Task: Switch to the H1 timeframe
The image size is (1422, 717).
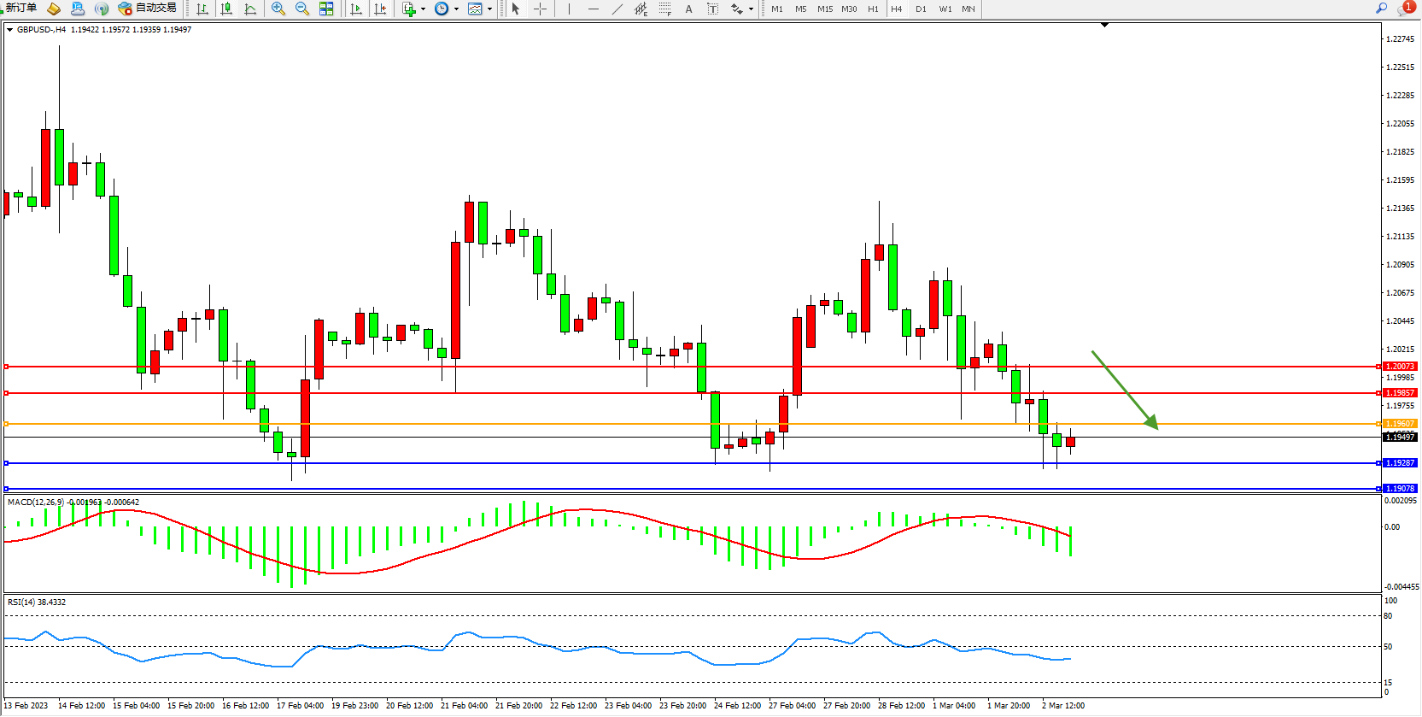Action: (x=873, y=9)
